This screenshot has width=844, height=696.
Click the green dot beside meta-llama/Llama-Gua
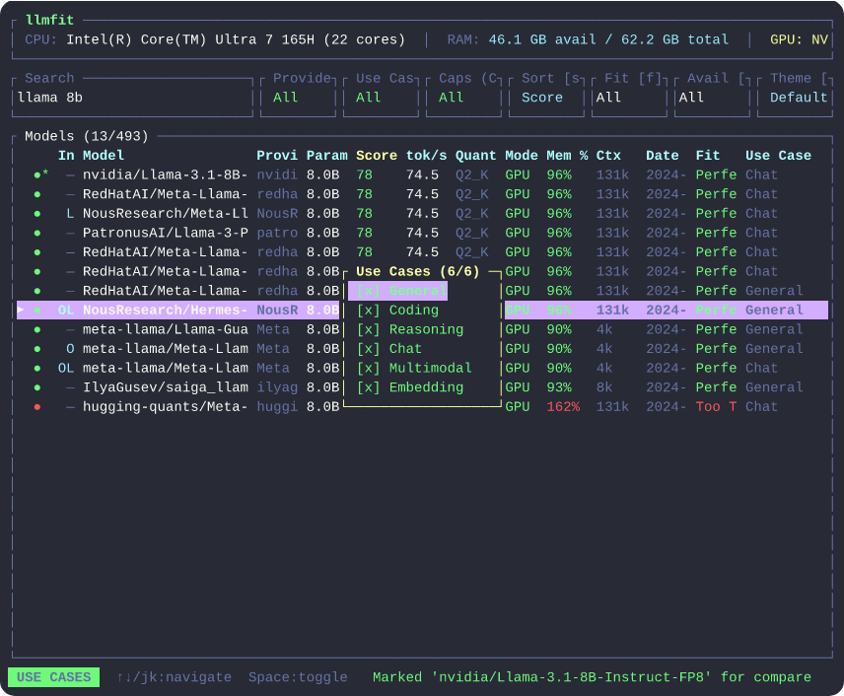coord(37,330)
